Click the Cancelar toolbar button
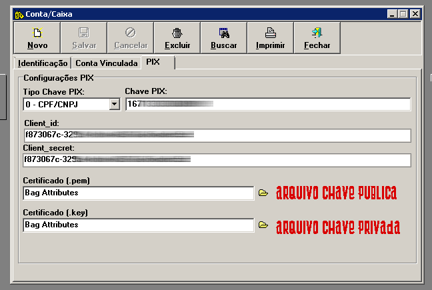The image size is (432, 290). click(x=131, y=38)
